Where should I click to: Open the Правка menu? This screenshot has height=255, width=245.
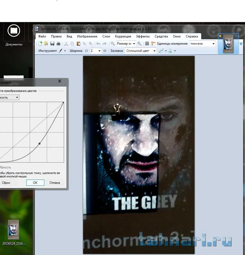tap(56, 36)
